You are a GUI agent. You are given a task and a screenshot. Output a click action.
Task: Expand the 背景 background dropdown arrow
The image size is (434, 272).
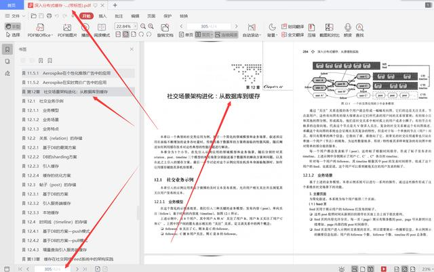[x=277, y=35]
